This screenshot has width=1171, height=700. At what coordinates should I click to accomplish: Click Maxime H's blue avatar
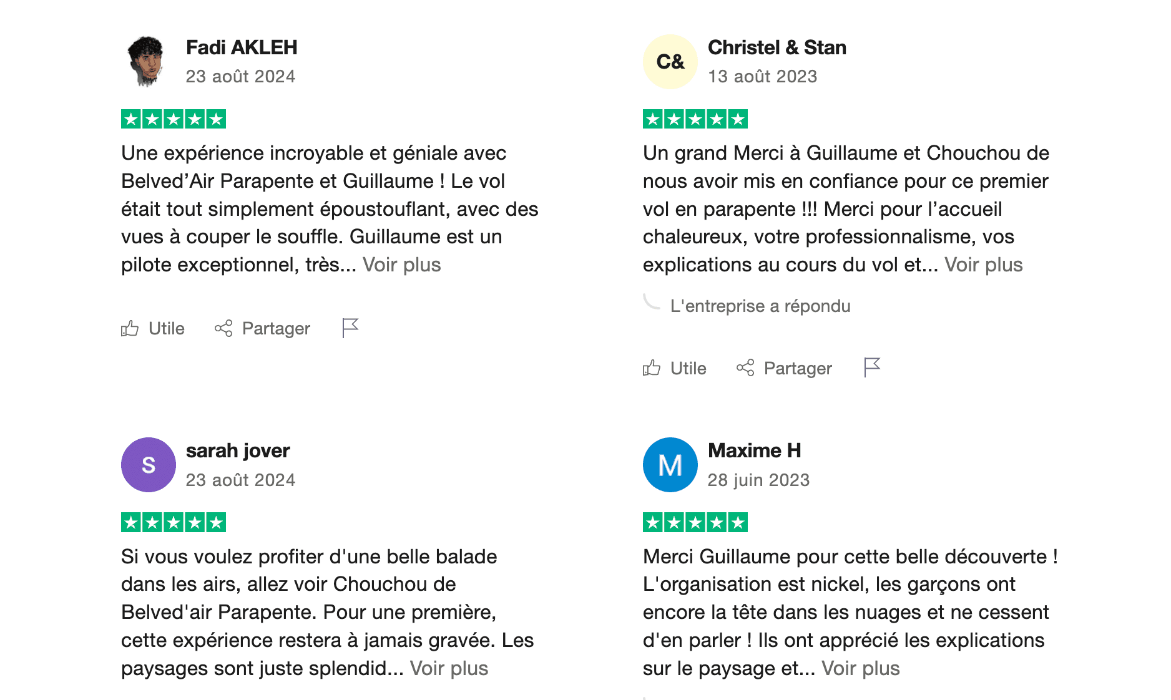[670, 465]
